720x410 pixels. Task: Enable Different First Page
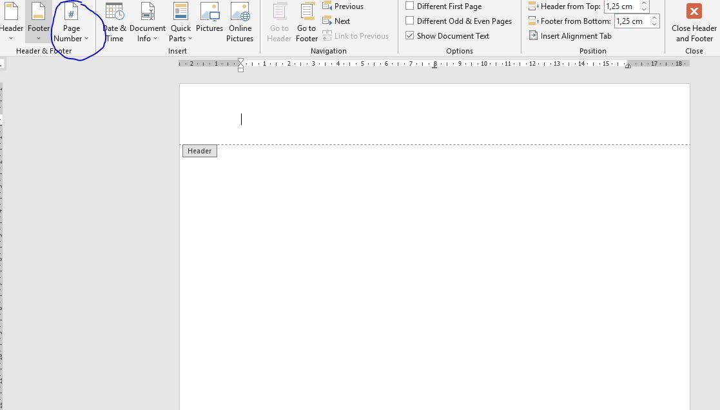410,5
